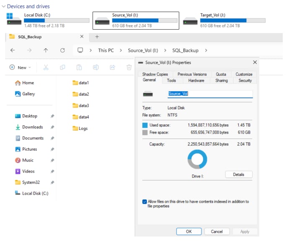287x247 pixels.
Task: Expand chevron after This PC
Action: click(120, 50)
